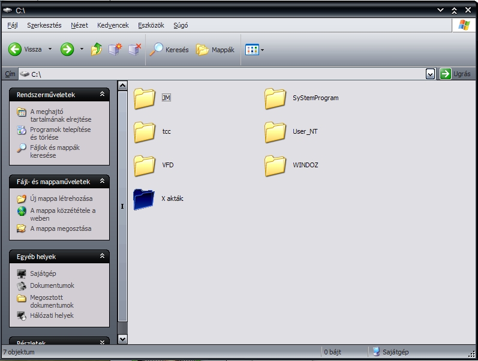This screenshot has height=361, width=478.
Task: Open the Nézet menu
Action: tap(79, 25)
